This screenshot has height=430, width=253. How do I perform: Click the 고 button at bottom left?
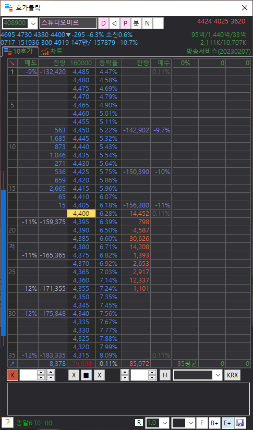click(7, 422)
